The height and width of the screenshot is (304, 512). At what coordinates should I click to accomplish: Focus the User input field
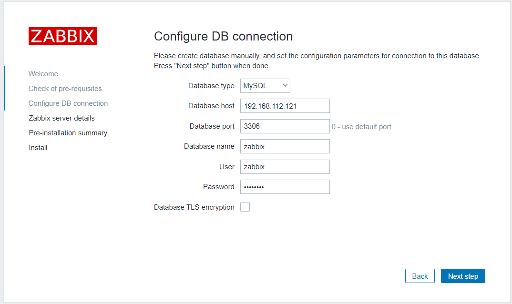coord(285,167)
